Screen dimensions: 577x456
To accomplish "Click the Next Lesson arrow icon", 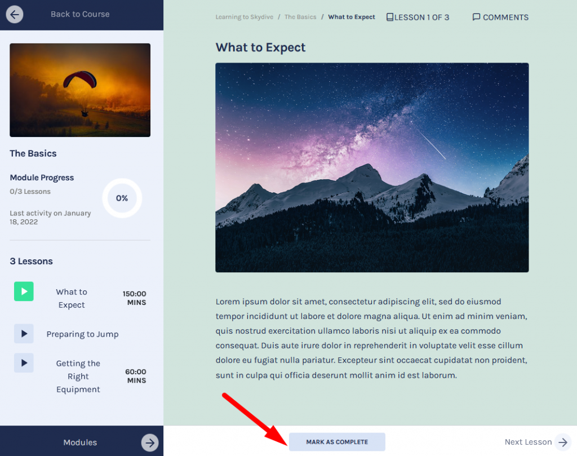I will 563,442.
